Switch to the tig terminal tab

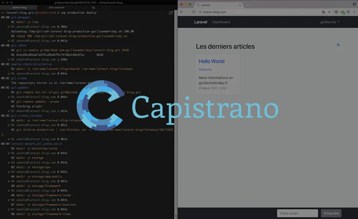[x=93, y=8]
